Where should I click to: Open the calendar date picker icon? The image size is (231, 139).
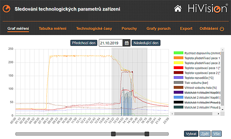pos(127,43)
